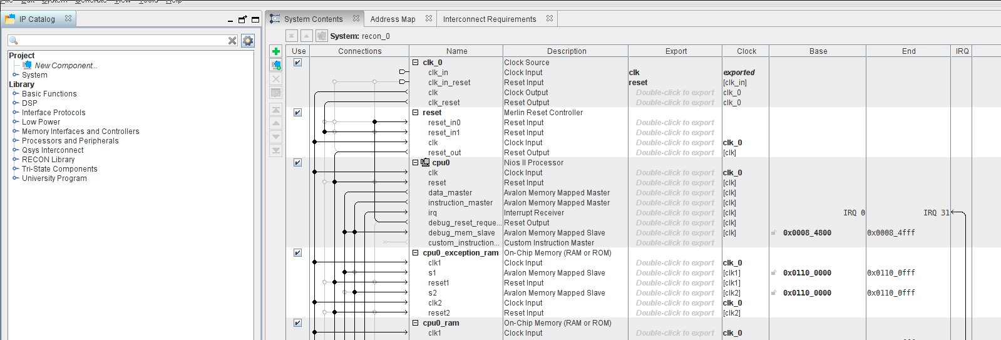
Task: Click the green plus add component icon
Action: pyautogui.click(x=276, y=51)
